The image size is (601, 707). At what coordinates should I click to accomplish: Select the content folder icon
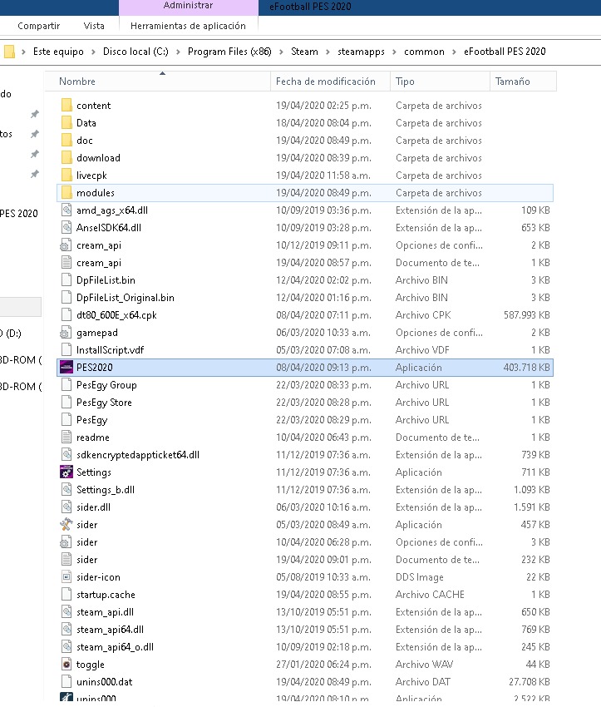coord(67,106)
